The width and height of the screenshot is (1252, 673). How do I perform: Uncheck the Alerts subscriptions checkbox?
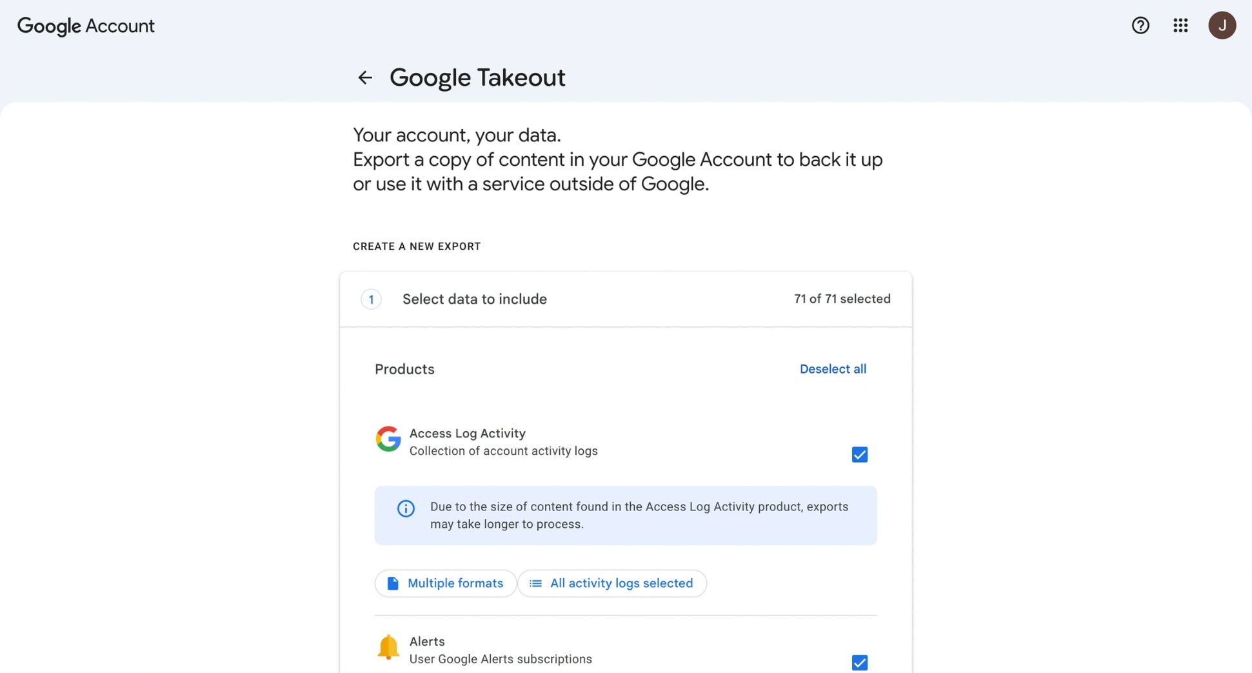point(859,662)
